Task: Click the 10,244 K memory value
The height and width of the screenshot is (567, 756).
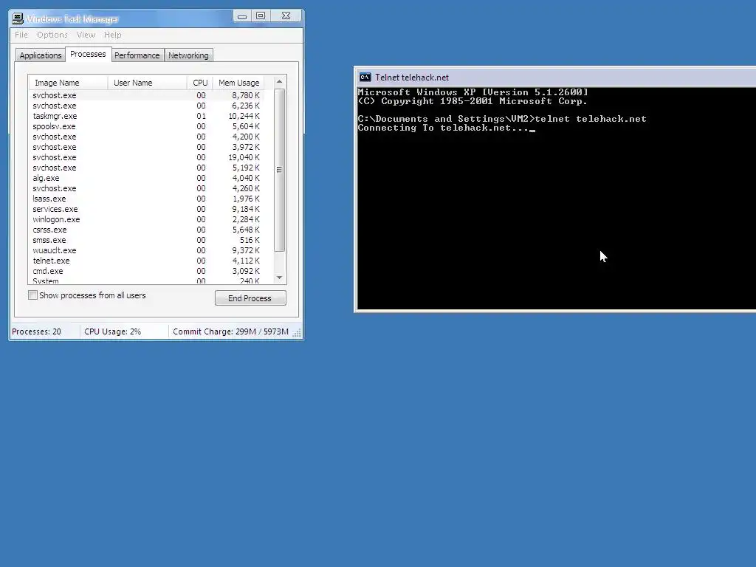Action: tap(244, 116)
